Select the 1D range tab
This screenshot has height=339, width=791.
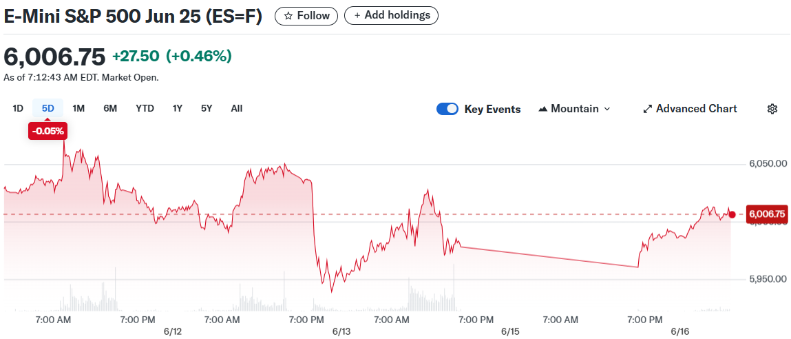pyautogui.click(x=18, y=108)
